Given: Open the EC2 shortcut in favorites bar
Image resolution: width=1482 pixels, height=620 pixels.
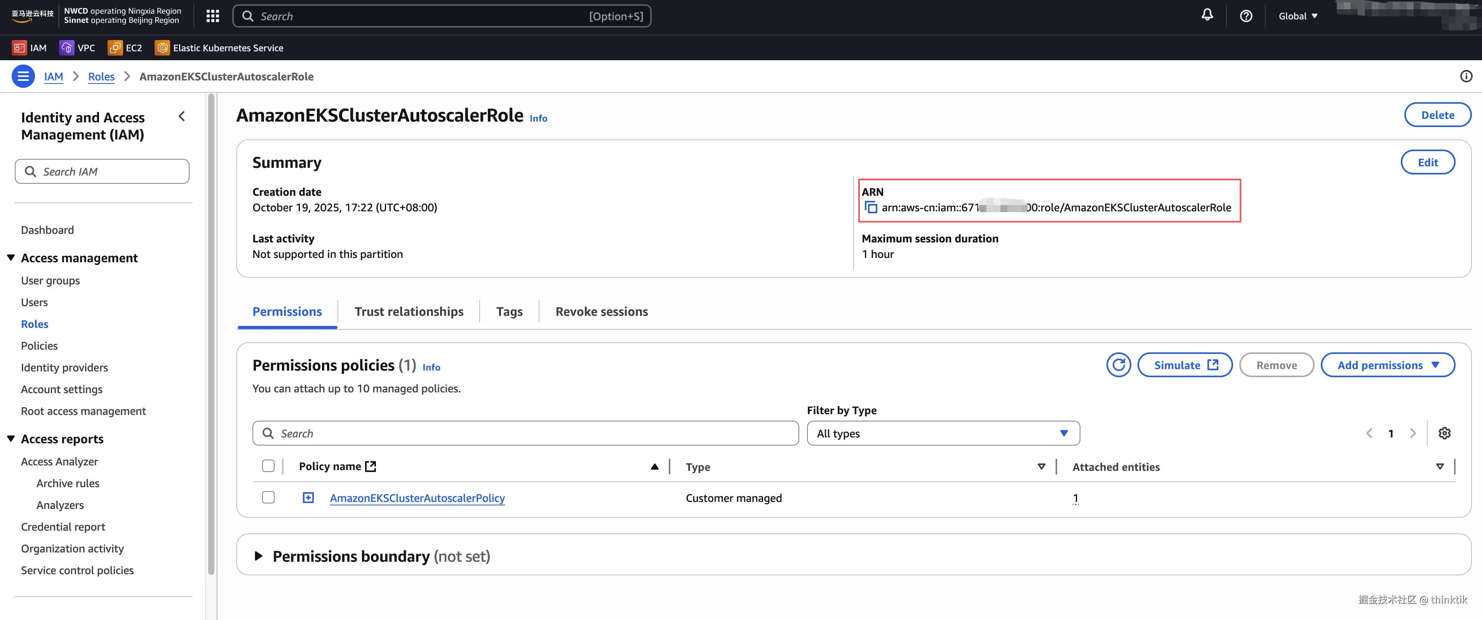Looking at the screenshot, I should click(125, 48).
